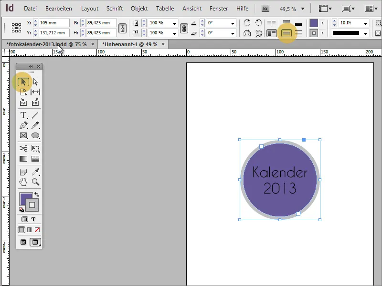Apply None to selection

point(37,230)
